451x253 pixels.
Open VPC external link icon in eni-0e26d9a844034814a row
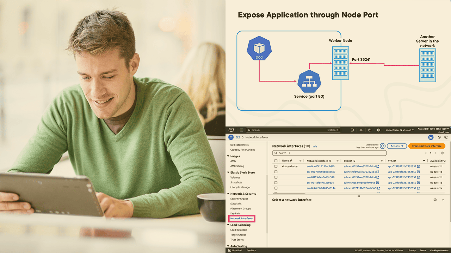click(x=418, y=188)
